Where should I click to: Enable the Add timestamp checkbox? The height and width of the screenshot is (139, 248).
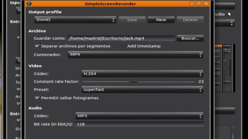coord(123,46)
